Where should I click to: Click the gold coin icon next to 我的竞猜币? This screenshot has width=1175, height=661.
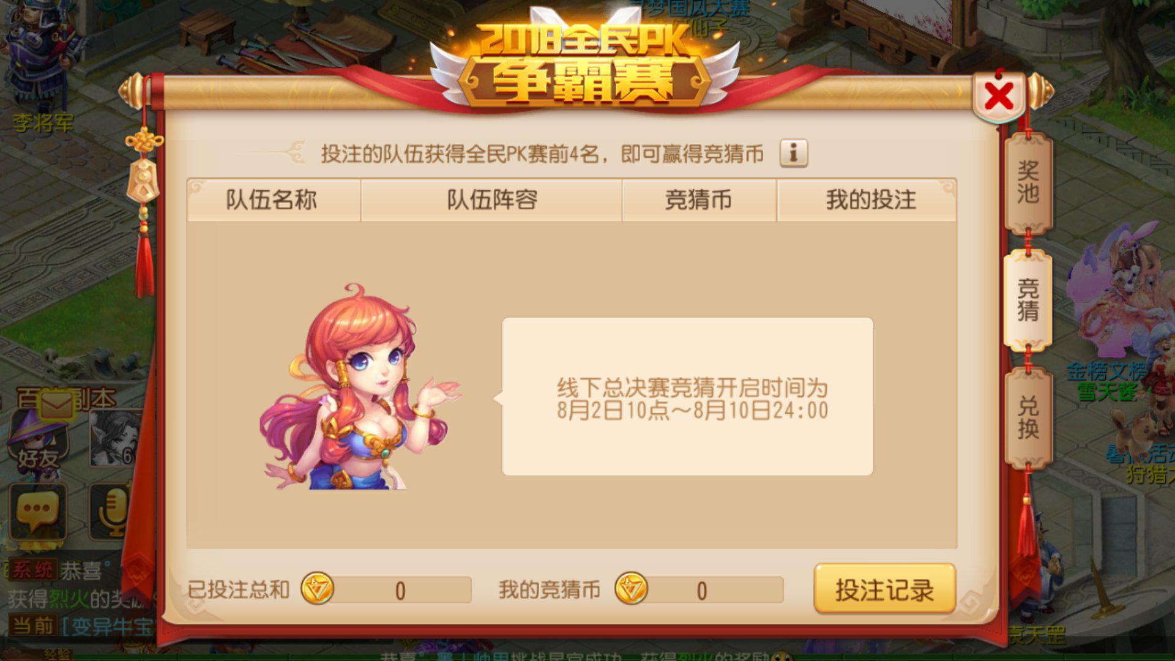tap(631, 589)
